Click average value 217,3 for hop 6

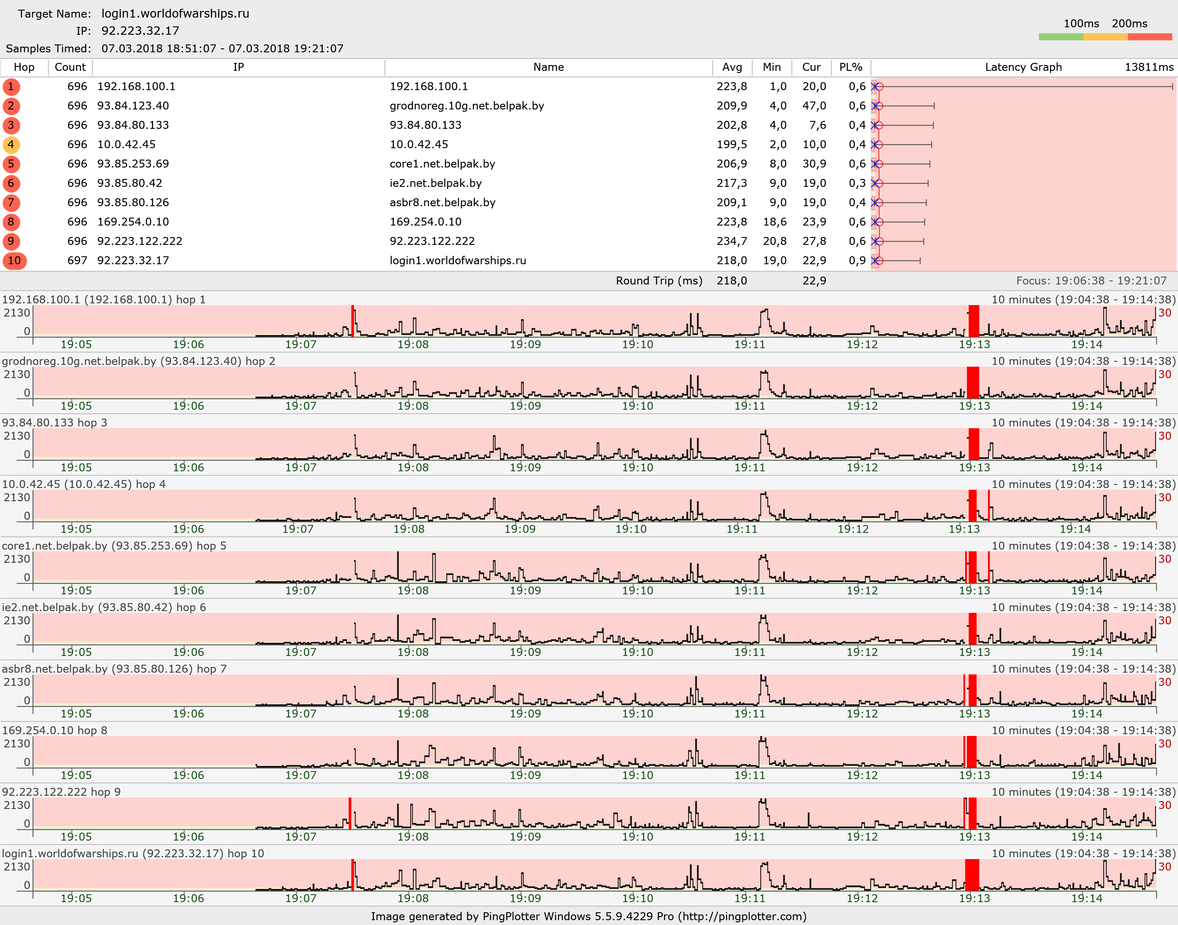pyautogui.click(x=732, y=184)
